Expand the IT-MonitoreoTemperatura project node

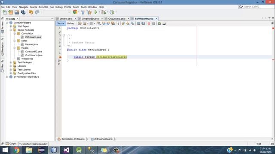tap(7, 77)
